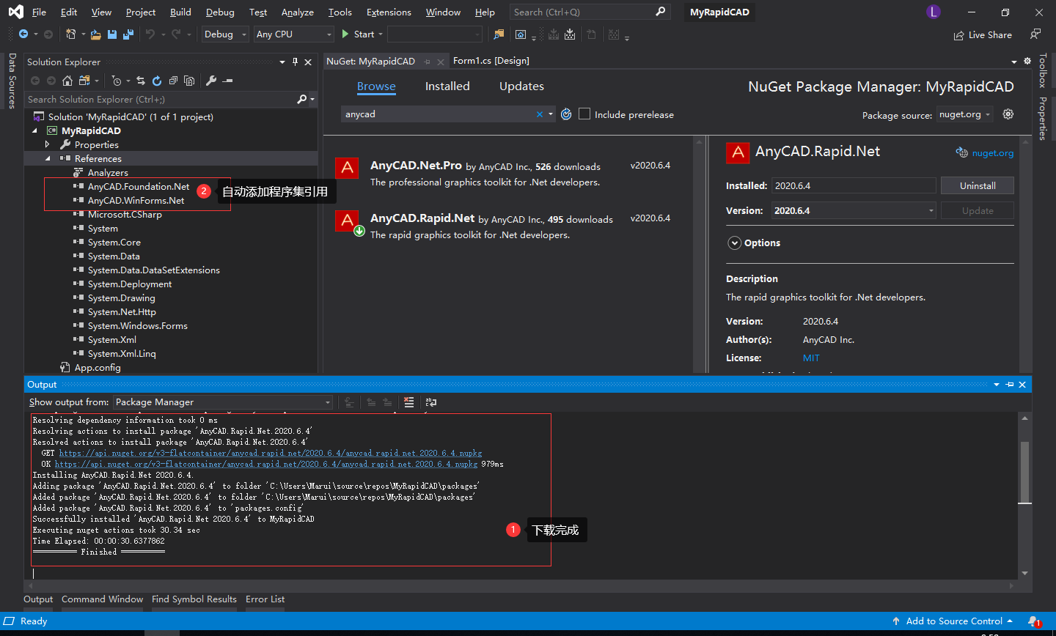Click the Home icon in Solution Explorer
Viewport: 1056px width, 636px height.
67,81
